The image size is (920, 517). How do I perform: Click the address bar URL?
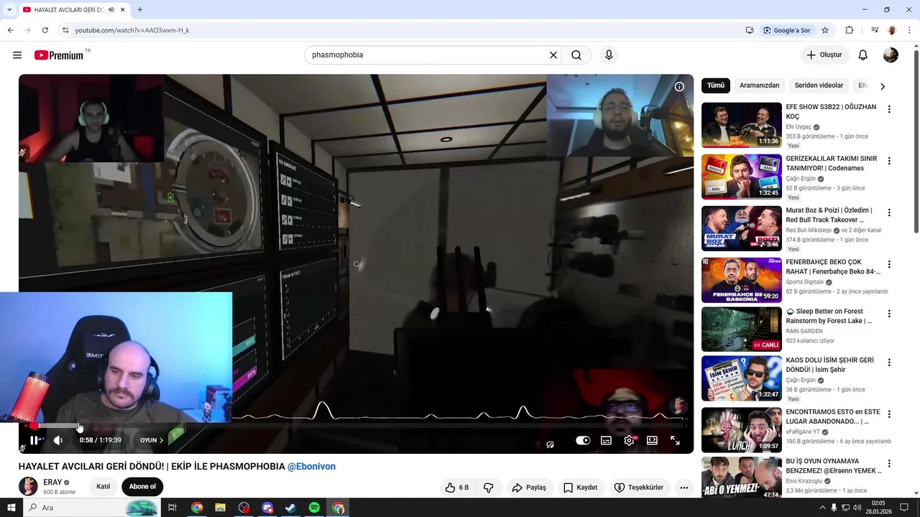[x=132, y=30]
